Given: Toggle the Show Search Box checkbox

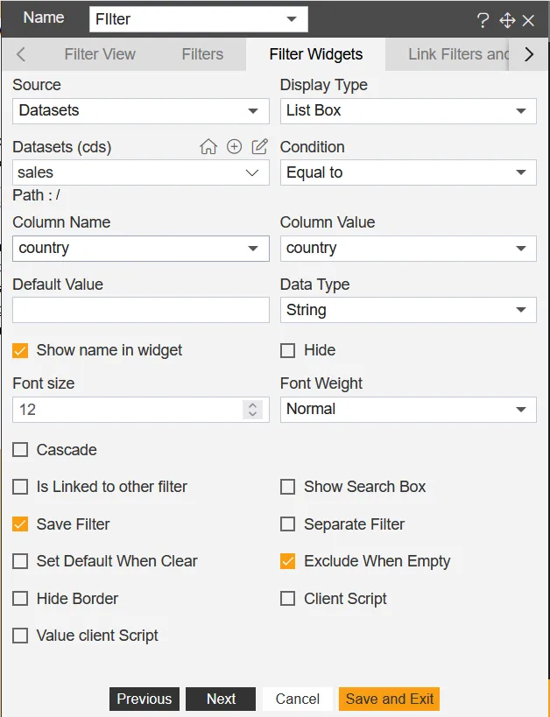Looking at the screenshot, I should tap(287, 487).
